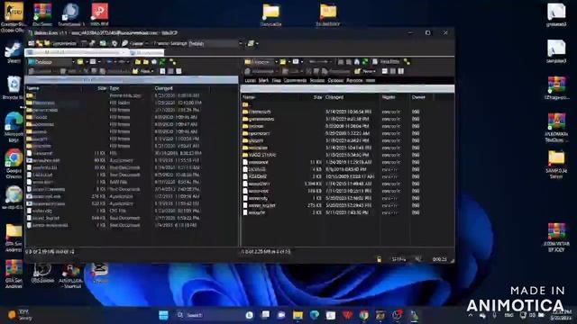Viewport: 577px width, 324px height.
Task: Open the Steam desktop shortcut
Action: tap(14, 52)
